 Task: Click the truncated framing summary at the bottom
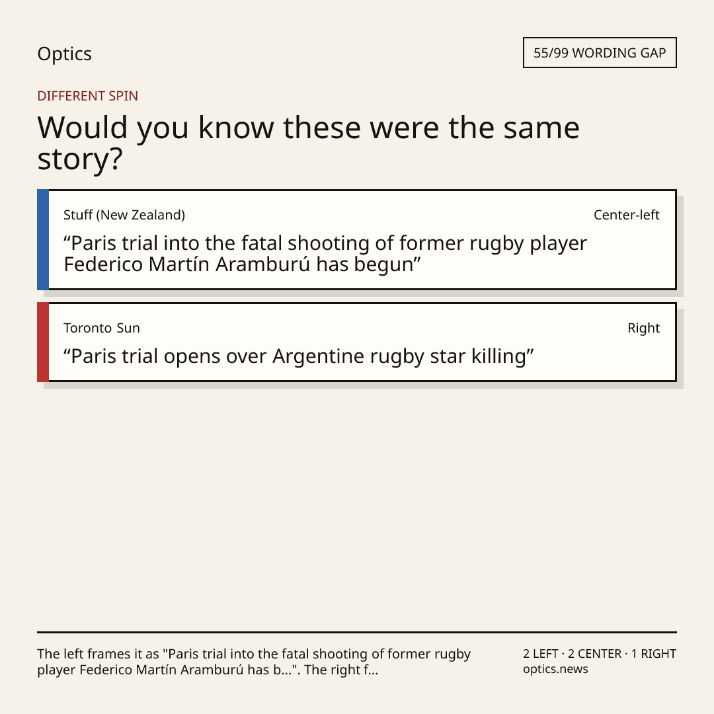(x=254, y=662)
